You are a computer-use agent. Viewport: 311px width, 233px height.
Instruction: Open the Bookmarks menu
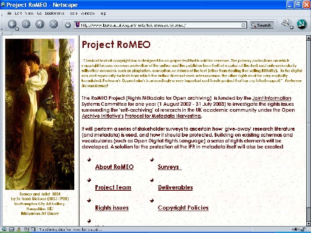pyautogui.click(x=54, y=13)
